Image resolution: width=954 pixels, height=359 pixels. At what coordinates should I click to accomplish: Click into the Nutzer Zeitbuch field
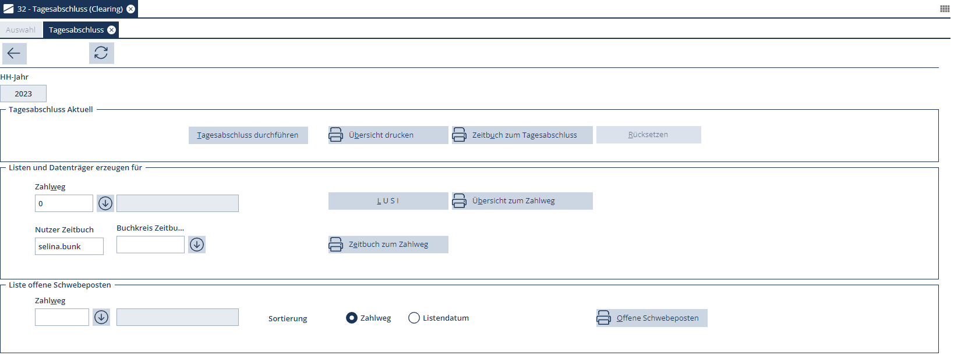click(x=69, y=246)
